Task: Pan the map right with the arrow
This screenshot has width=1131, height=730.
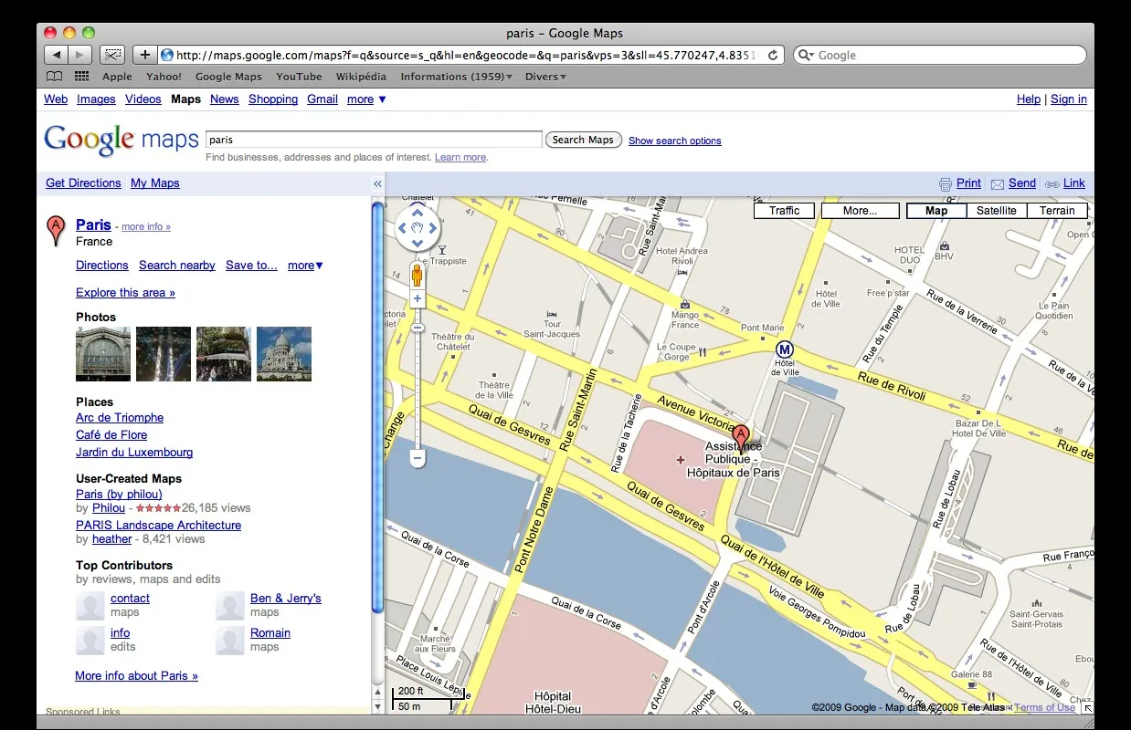Action: click(433, 228)
